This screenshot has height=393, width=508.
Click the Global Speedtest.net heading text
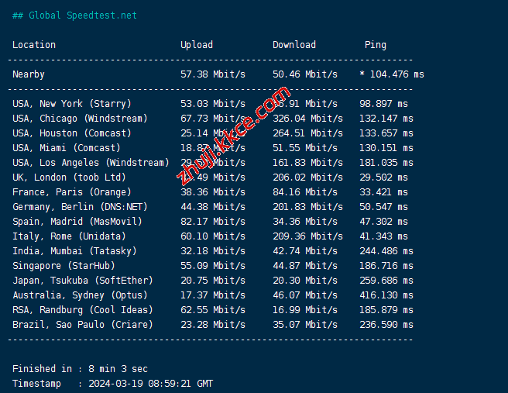(82, 16)
